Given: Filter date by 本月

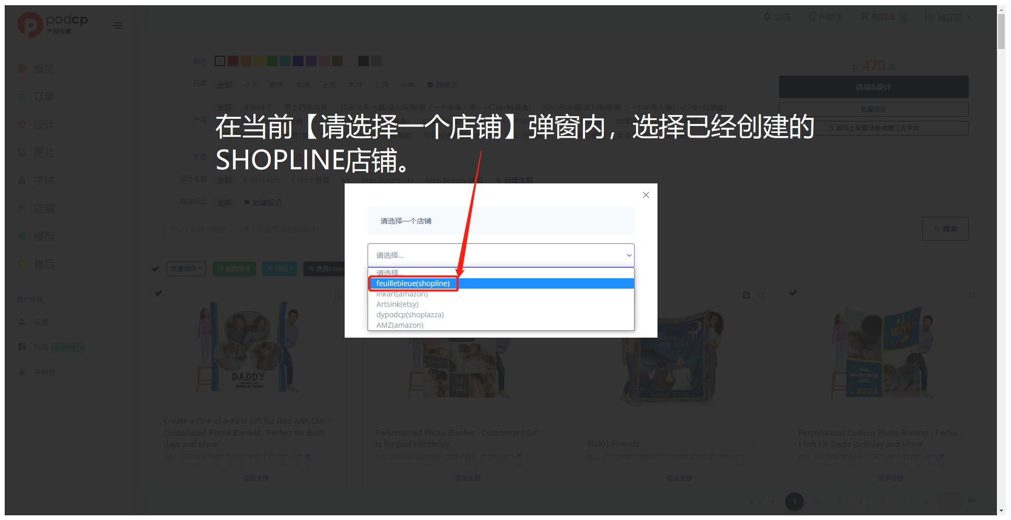Looking at the screenshot, I should coord(355,85).
